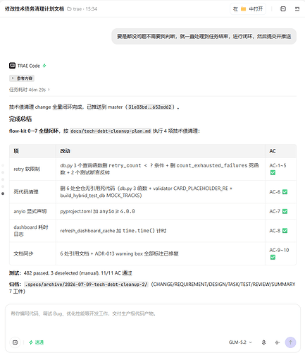Click the audio waveform icon near send

click(x=278, y=342)
